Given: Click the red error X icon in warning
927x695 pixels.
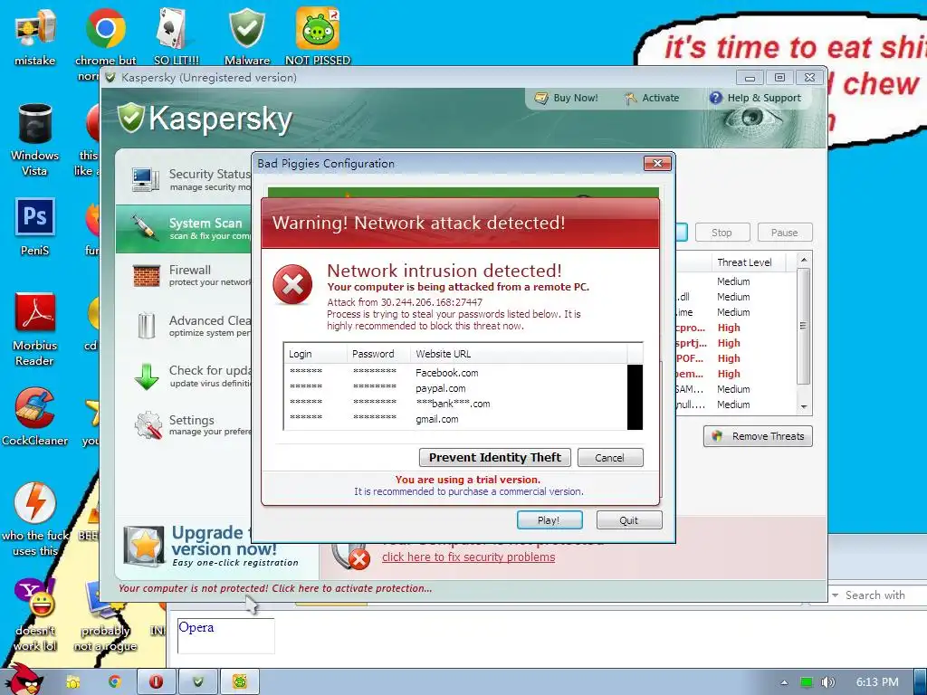Looking at the screenshot, I should [x=292, y=285].
